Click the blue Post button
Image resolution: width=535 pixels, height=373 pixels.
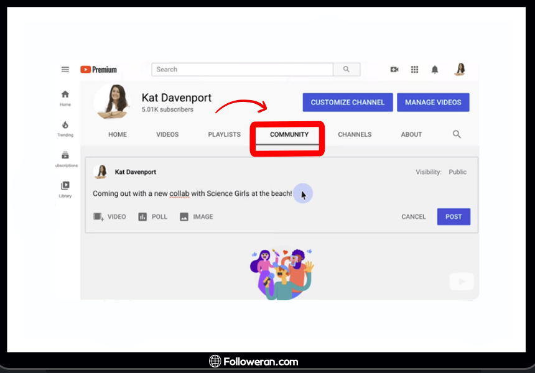(454, 217)
